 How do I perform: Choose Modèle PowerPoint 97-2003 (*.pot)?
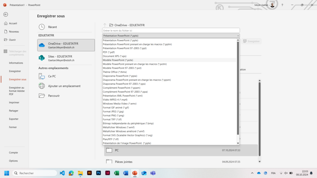point(169,68)
